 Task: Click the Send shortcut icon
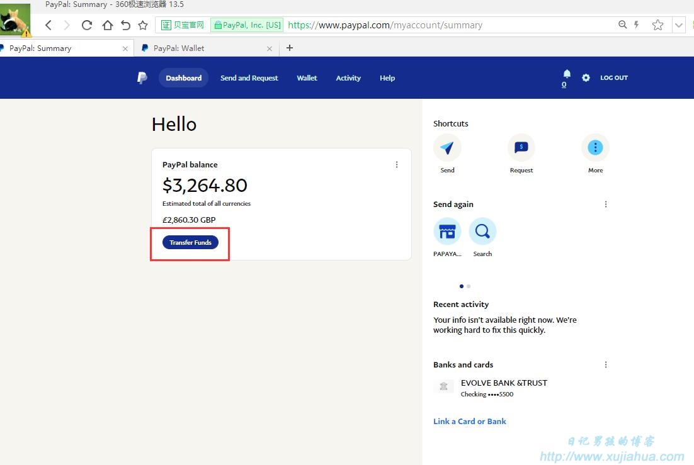447,147
